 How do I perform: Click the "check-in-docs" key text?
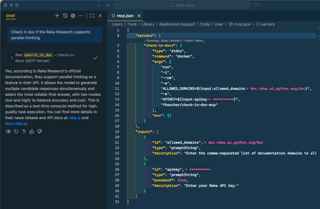point(160,45)
